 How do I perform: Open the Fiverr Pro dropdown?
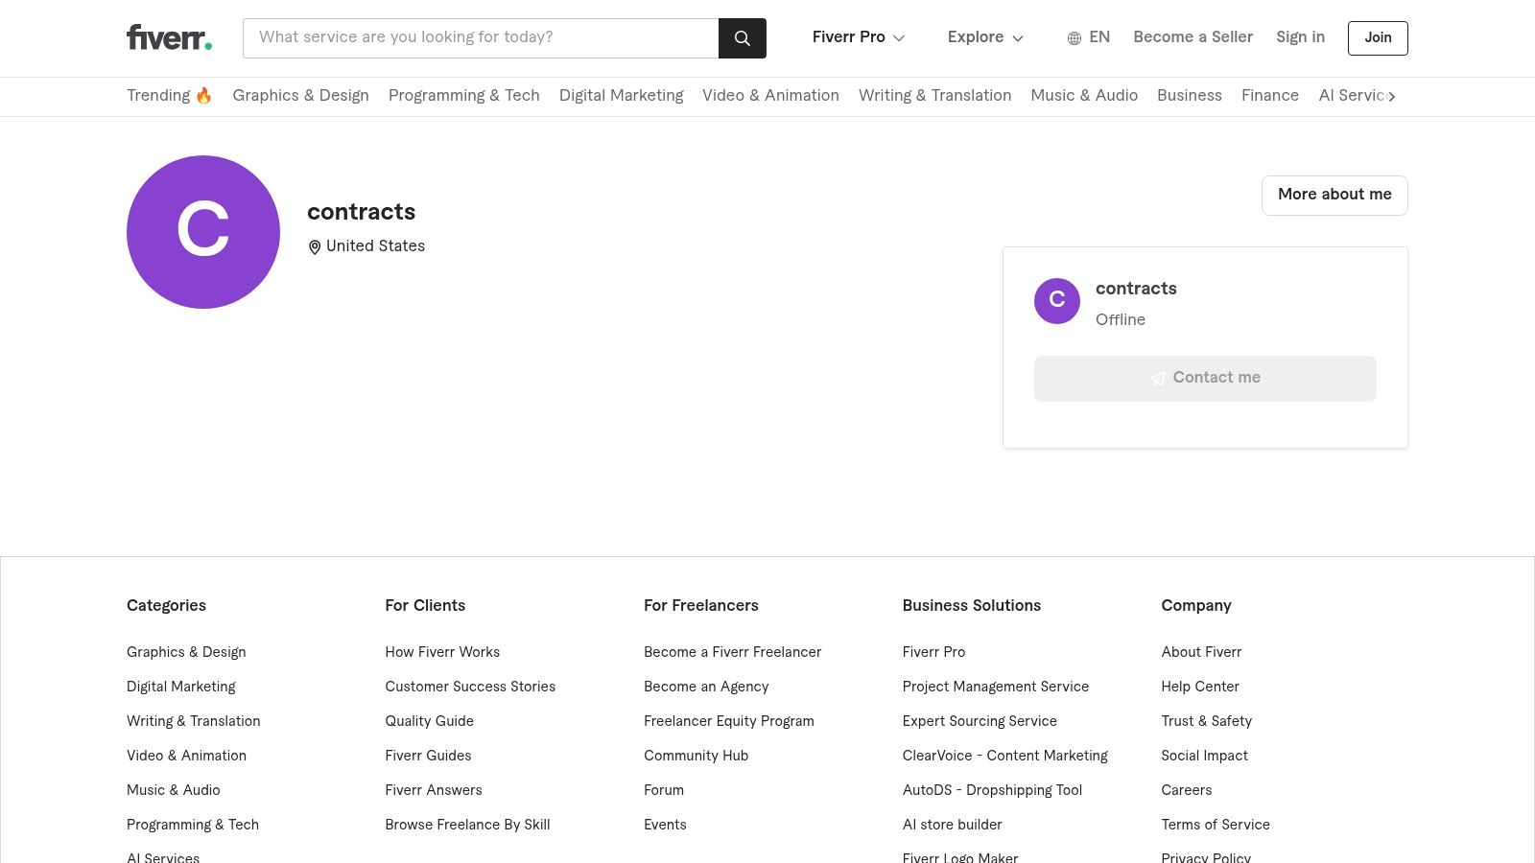click(857, 37)
